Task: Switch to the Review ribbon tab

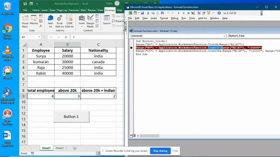Action: (x=91, y=10)
